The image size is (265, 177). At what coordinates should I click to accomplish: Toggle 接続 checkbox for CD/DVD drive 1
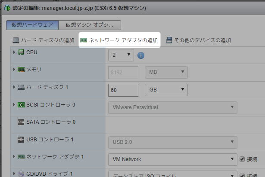click(242, 175)
